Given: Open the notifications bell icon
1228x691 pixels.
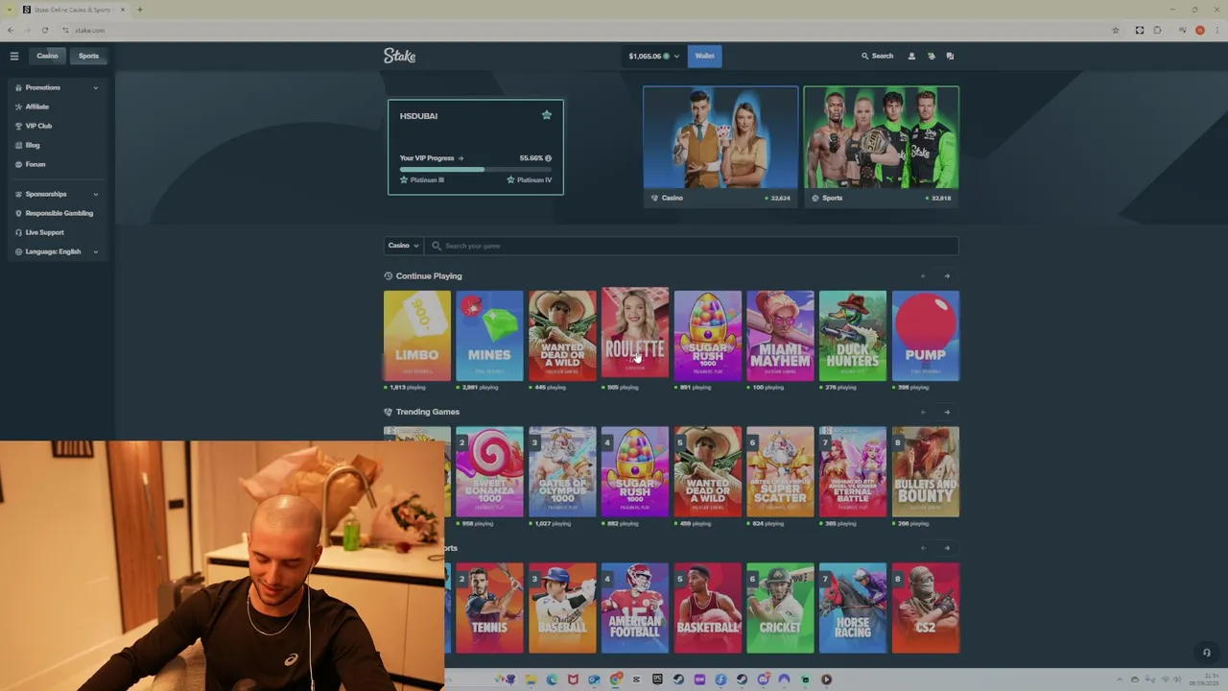Looking at the screenshot, I should point(931,56).
